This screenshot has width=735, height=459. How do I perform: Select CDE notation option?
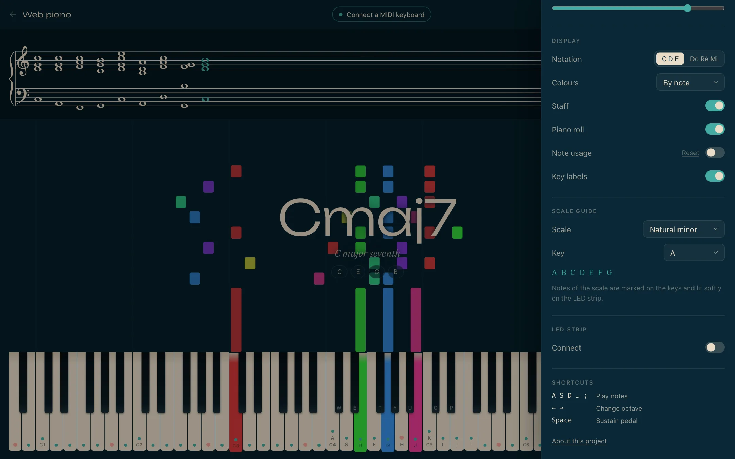tap(670, 59)
